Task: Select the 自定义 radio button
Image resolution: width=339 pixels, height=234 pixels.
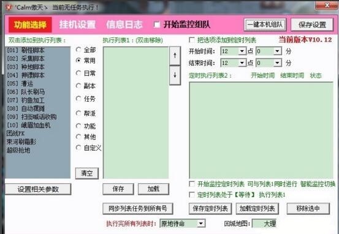Action: (78, 148)
